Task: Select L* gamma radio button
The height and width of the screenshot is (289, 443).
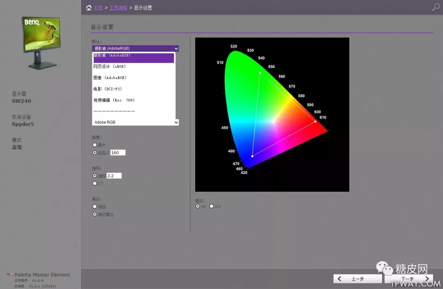Action: (95, 183)
